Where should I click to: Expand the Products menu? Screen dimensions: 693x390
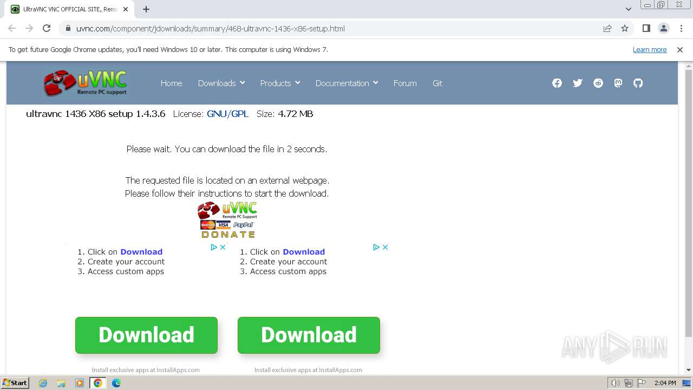point(280,83)
